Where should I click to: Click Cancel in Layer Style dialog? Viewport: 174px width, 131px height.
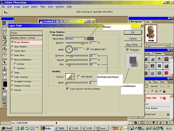point(133,38)
